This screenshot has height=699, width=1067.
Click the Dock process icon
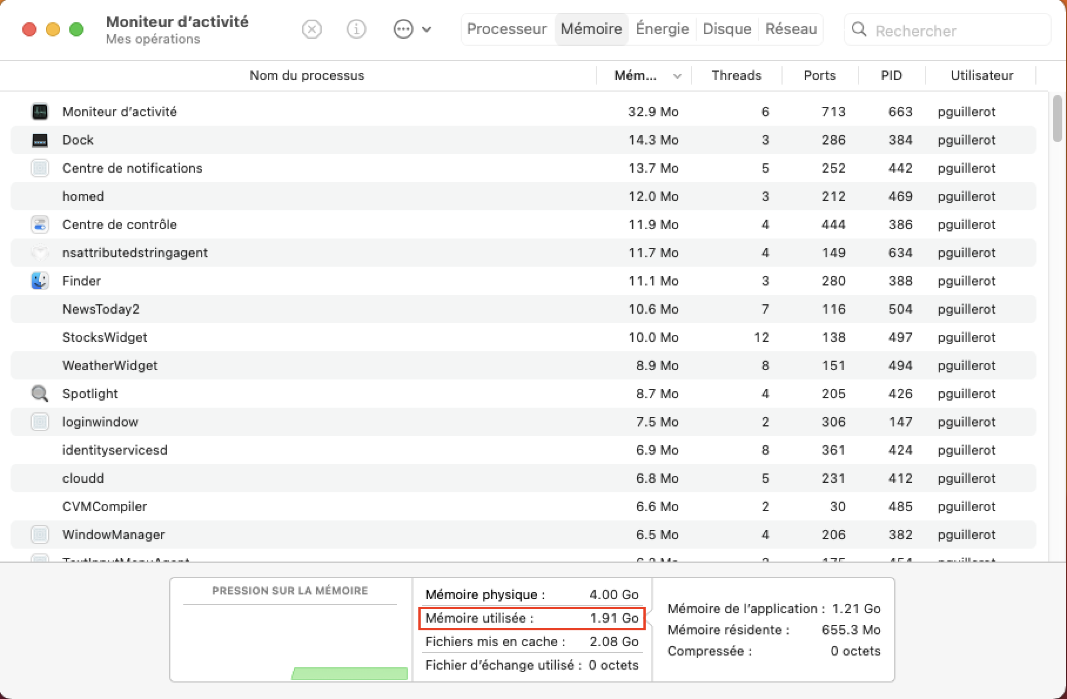[39, 140]
